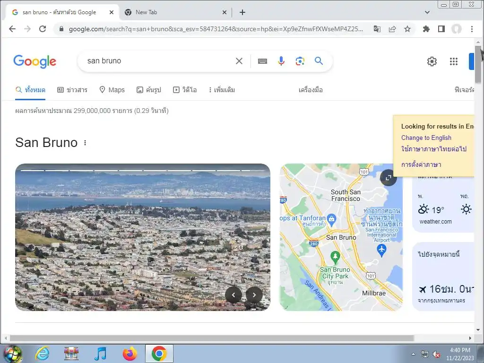This screenshot has width=484, height=363.
Task: Switch to the Maps tab
Action: click(112, 90)
